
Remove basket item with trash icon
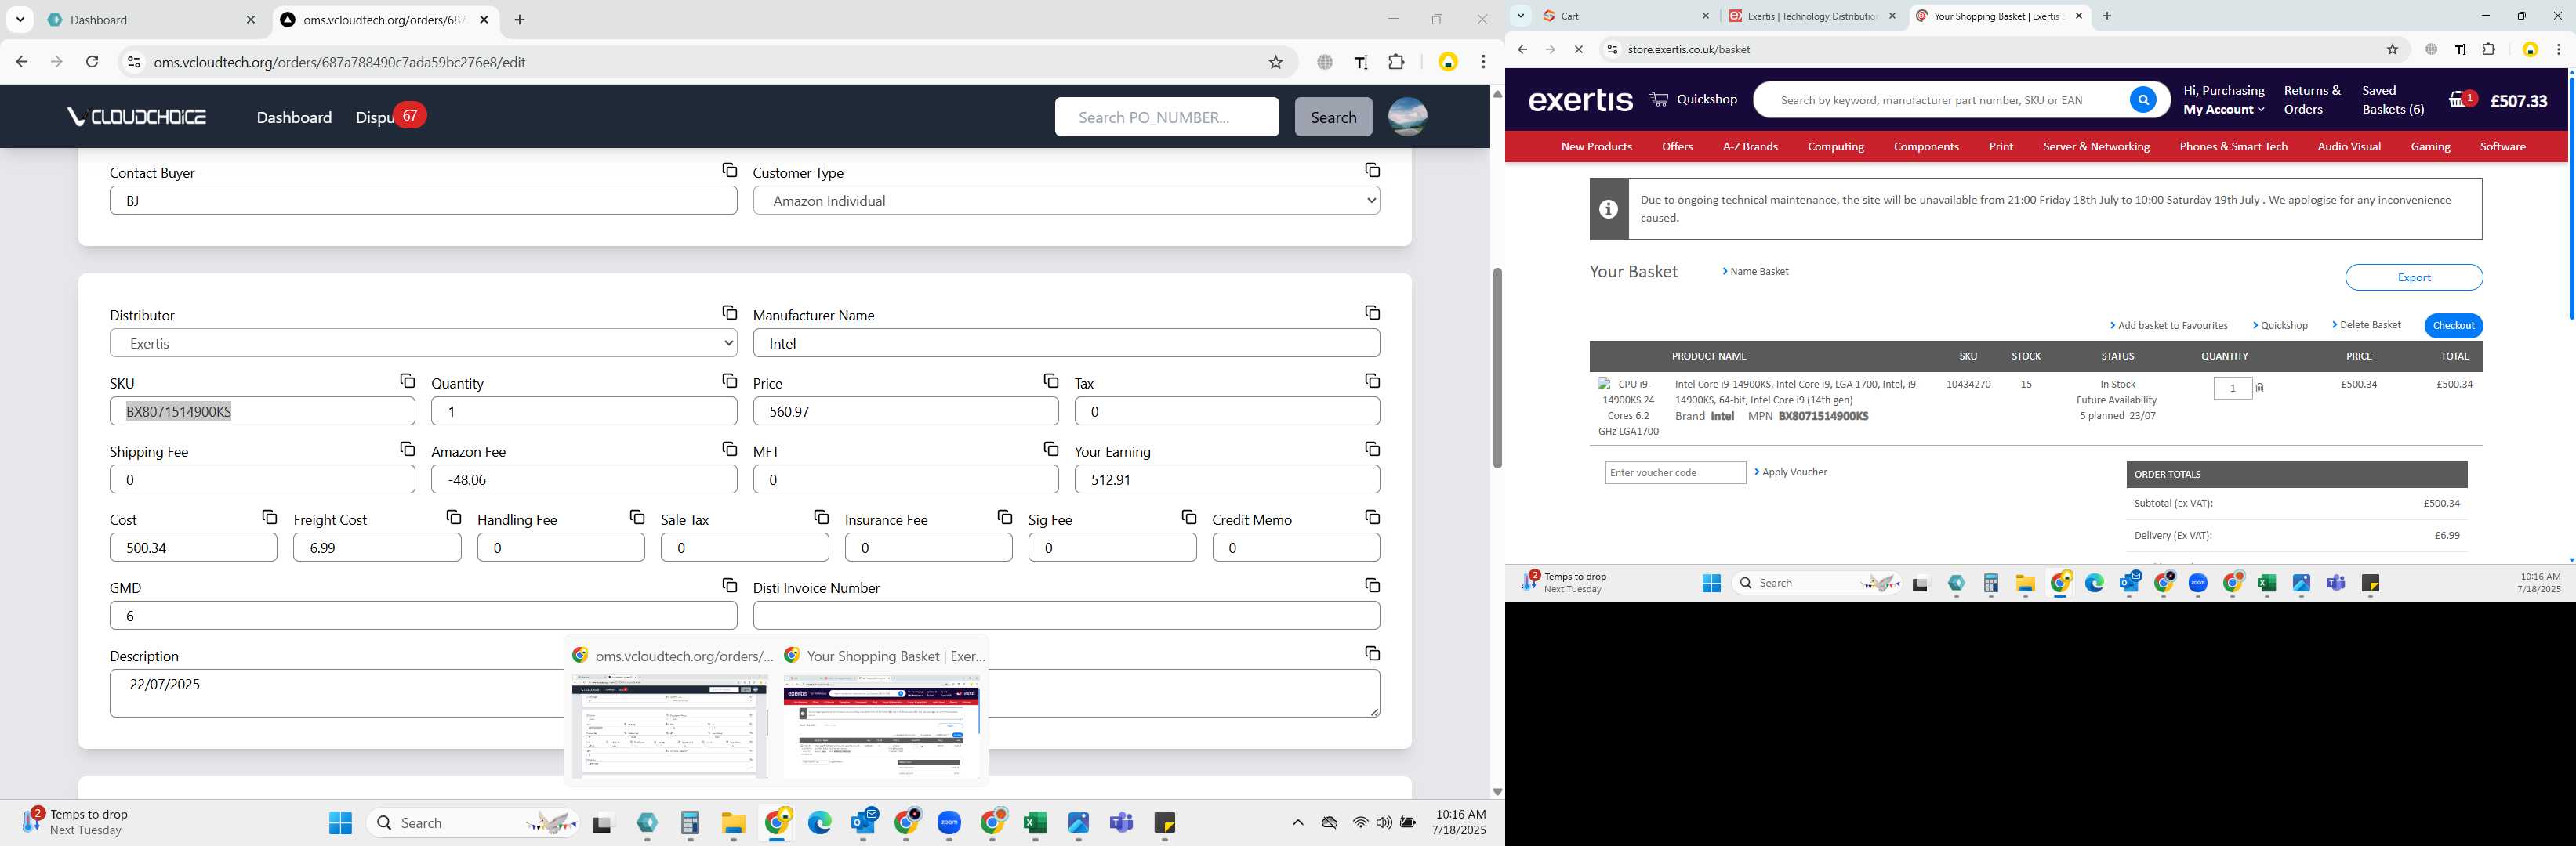pos(2259,389)
